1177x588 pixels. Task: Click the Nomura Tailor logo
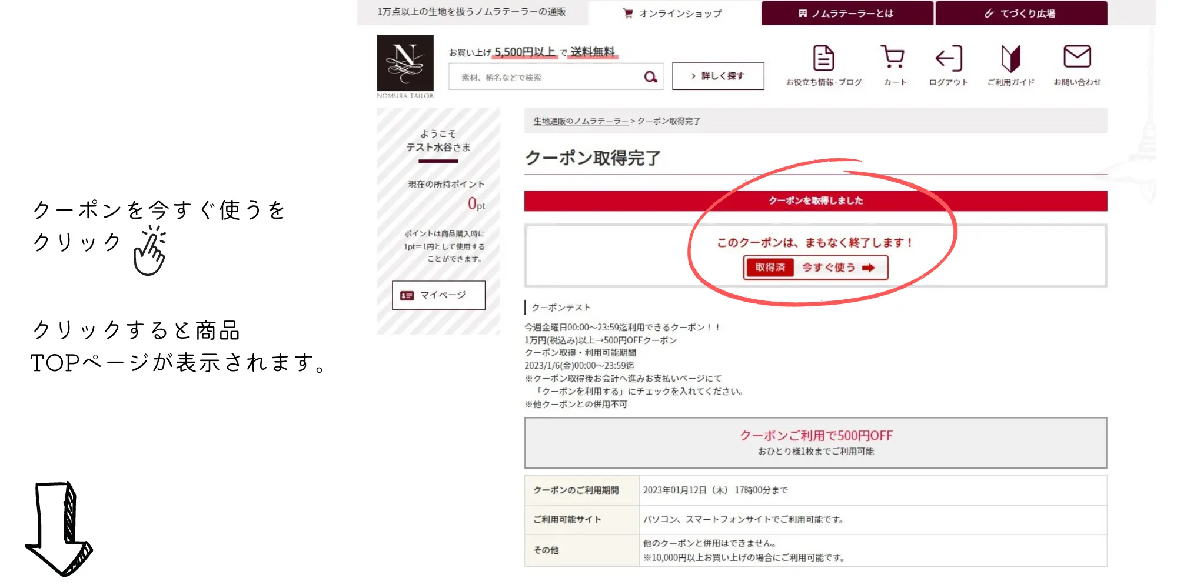(405, 64)
